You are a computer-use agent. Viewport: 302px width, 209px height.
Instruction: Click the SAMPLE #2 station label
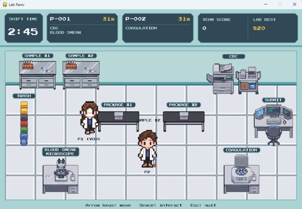tap(81, 56)
